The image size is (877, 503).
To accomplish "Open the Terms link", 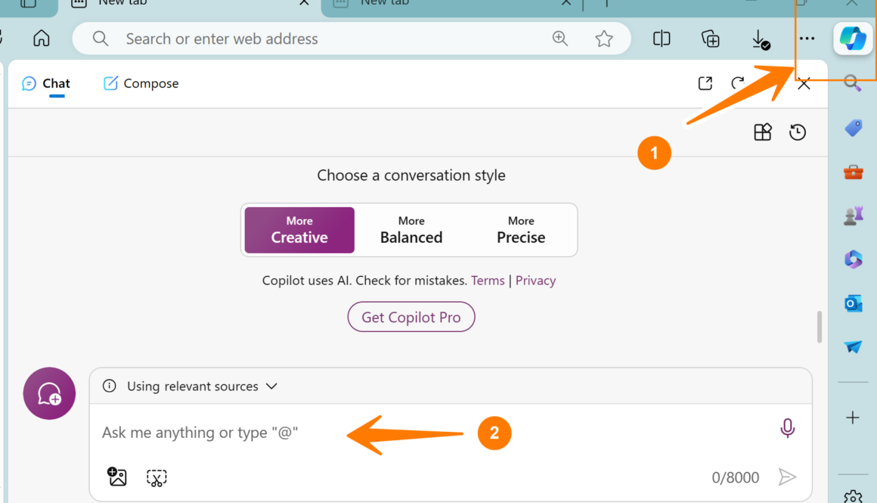I will click(x=488, y=281).
